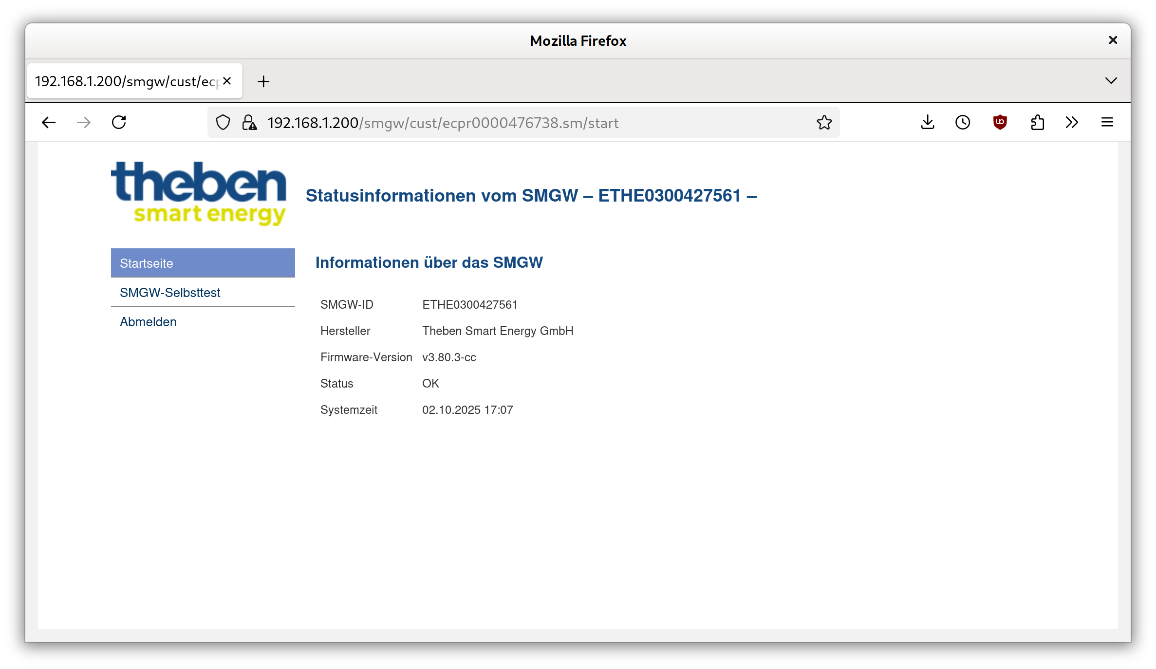Select the 192.168.1.200 browser tab
The height and width of the screenshot is (669, 1156).
(x=127, y=81)
